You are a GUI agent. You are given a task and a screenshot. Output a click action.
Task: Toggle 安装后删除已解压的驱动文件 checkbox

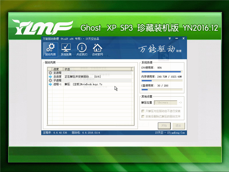(143, 117)
